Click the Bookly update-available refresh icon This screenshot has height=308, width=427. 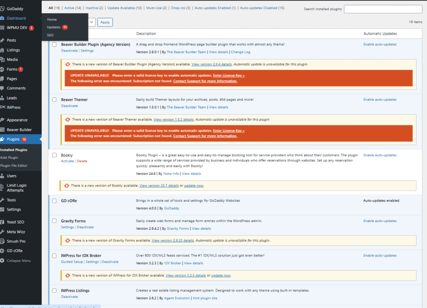67,186
